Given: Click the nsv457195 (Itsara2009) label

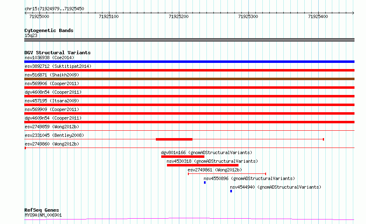Looking at the screenshot, I should (x=52, y=101).
